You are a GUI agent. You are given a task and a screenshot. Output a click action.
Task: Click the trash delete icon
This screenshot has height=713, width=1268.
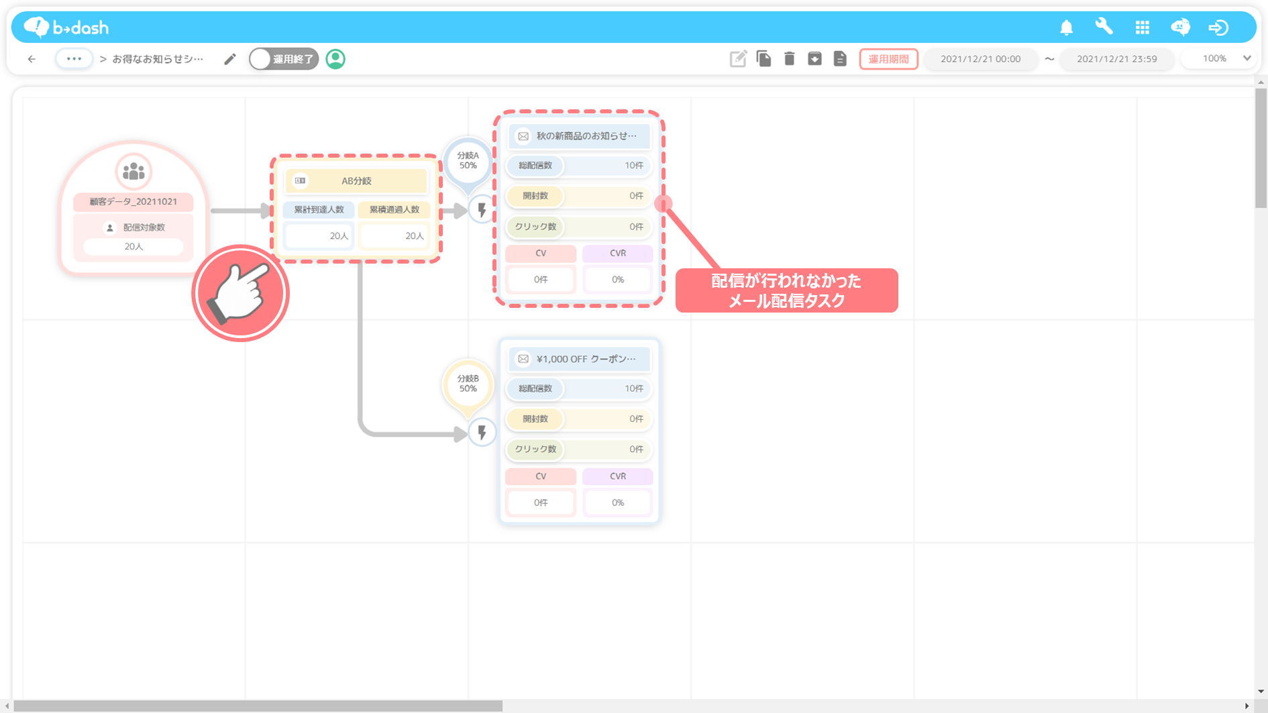click(x=789, y=59)
